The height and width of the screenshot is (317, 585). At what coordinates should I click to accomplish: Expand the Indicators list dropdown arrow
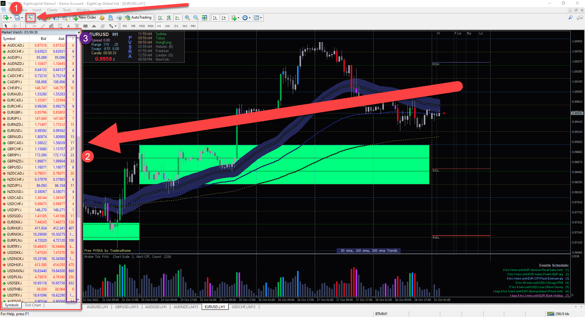pyautogui.click(x=238, y=18)
